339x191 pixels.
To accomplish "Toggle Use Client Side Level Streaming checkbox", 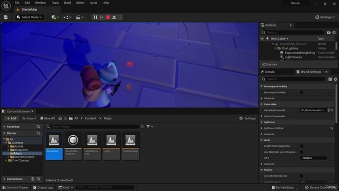I will (x=301, y=152).
